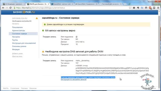Click Вакансии footer link
161x91 pixels.
pyautogui.click(x=33, y=88)
